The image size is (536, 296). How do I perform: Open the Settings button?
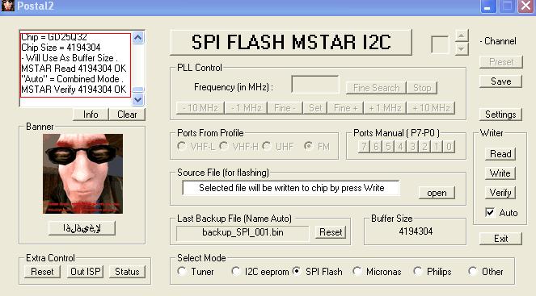click(500, 115)
